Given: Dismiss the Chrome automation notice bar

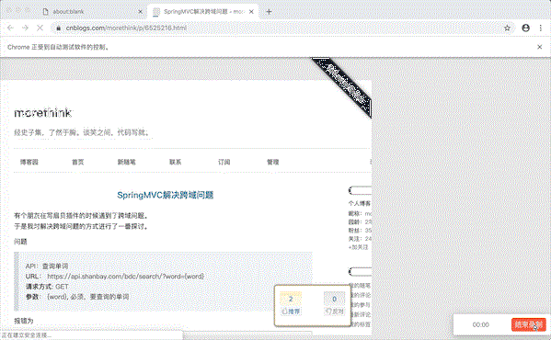Looking at the screenshot, I should 540,47.
